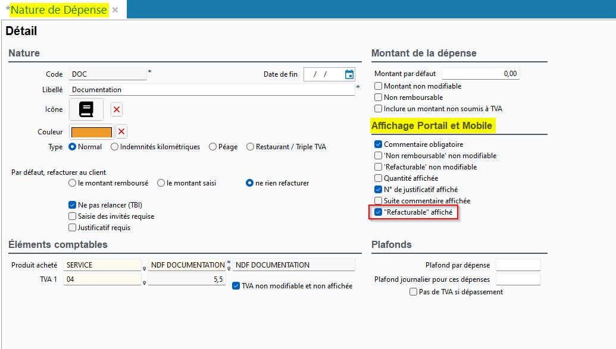Check the Non remboursable option
Image resolution: width=616 pixels, height=349 pixels.
tap(378, 98)
